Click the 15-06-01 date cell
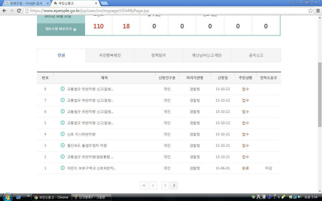The height and width of the screenshot is (201, 322). pos(223,168)
